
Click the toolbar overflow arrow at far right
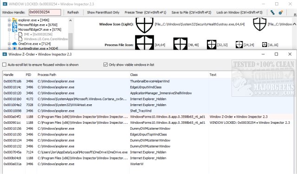(295, 14)
